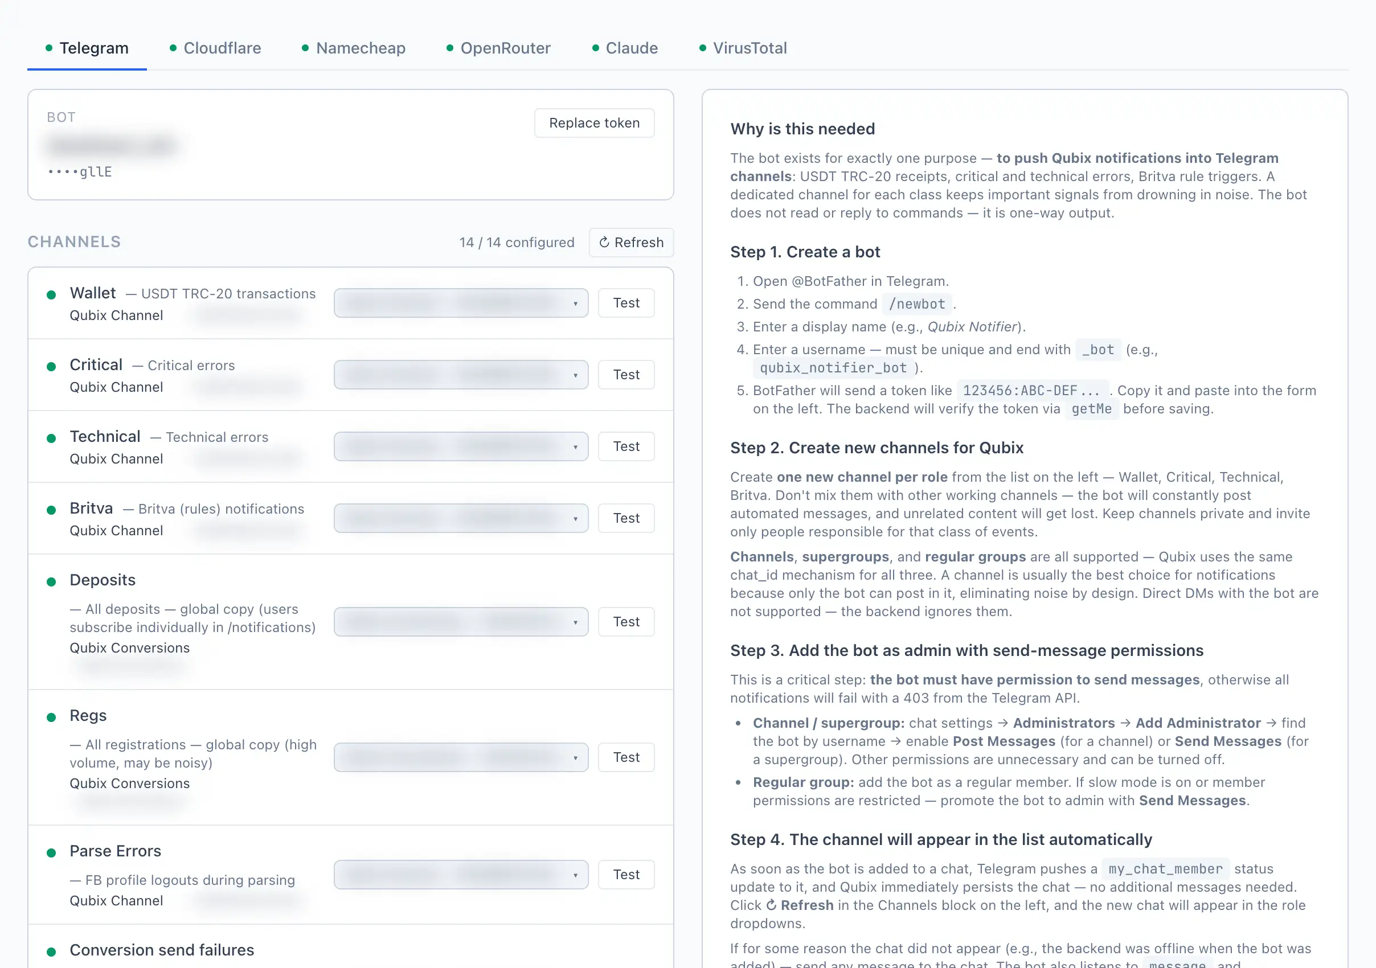Test the Britva channel
Image resolution: width=1376 pixels, height=968 pixels.
point(626,518)
